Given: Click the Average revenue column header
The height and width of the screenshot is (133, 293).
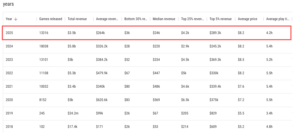Looking at the screenshot, I should point(107,19).
